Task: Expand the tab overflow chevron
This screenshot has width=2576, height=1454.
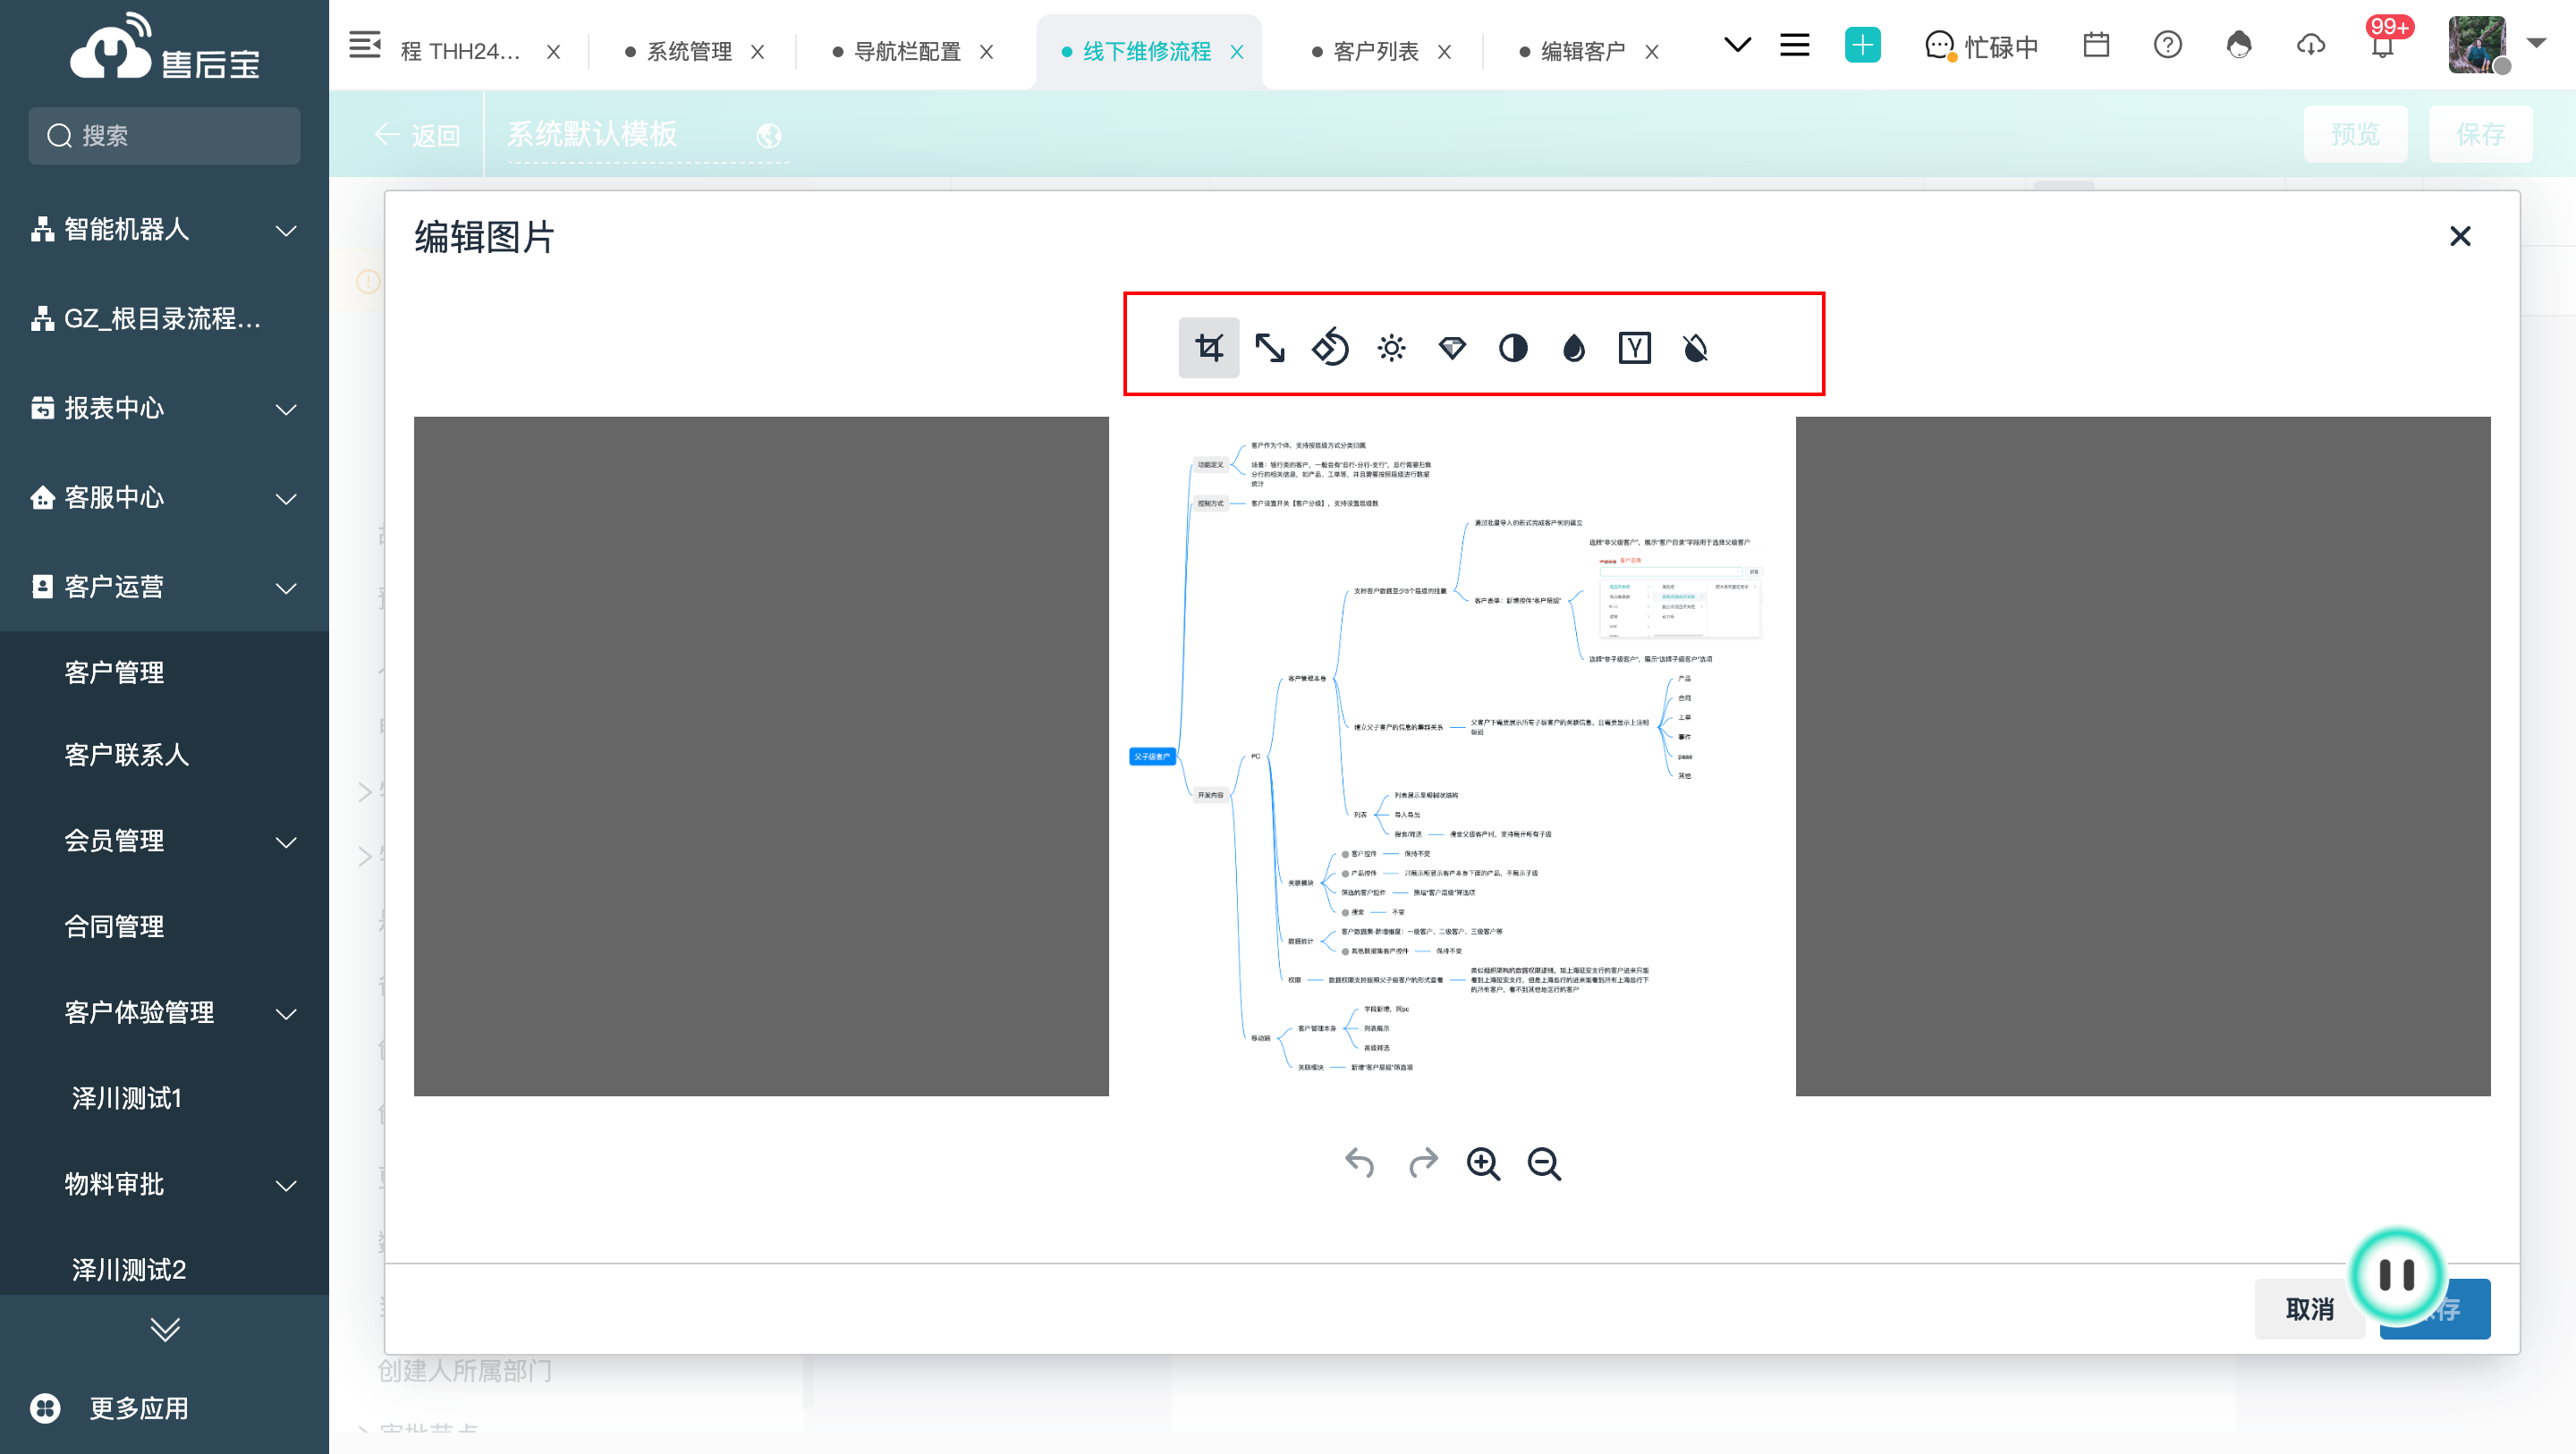Action: (x=1737, y=45)
